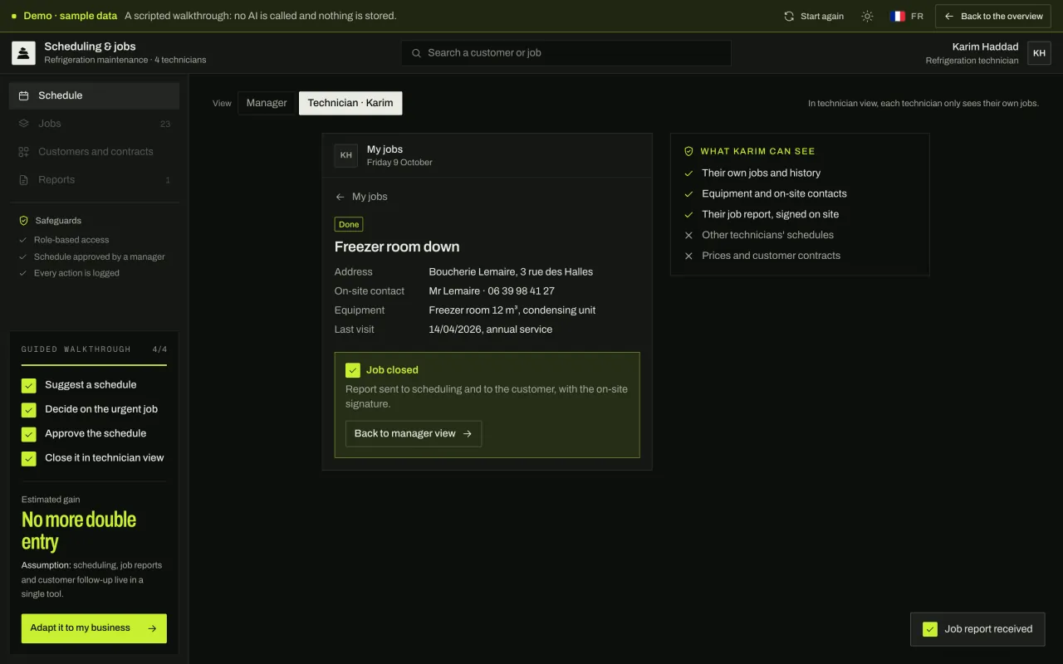Click Adapt it to my business
This screenshot has width=1063, height=664.
point(94,628)
